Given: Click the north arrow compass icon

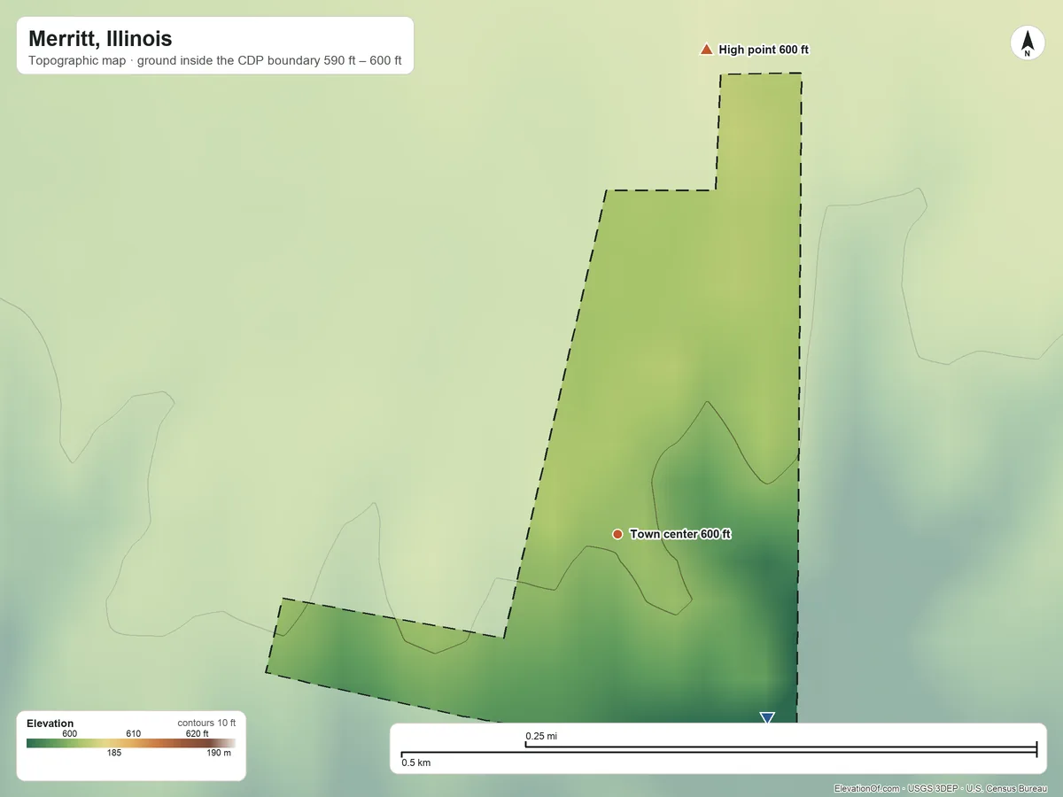Looking at the screenshot, I should (1028, 43).
